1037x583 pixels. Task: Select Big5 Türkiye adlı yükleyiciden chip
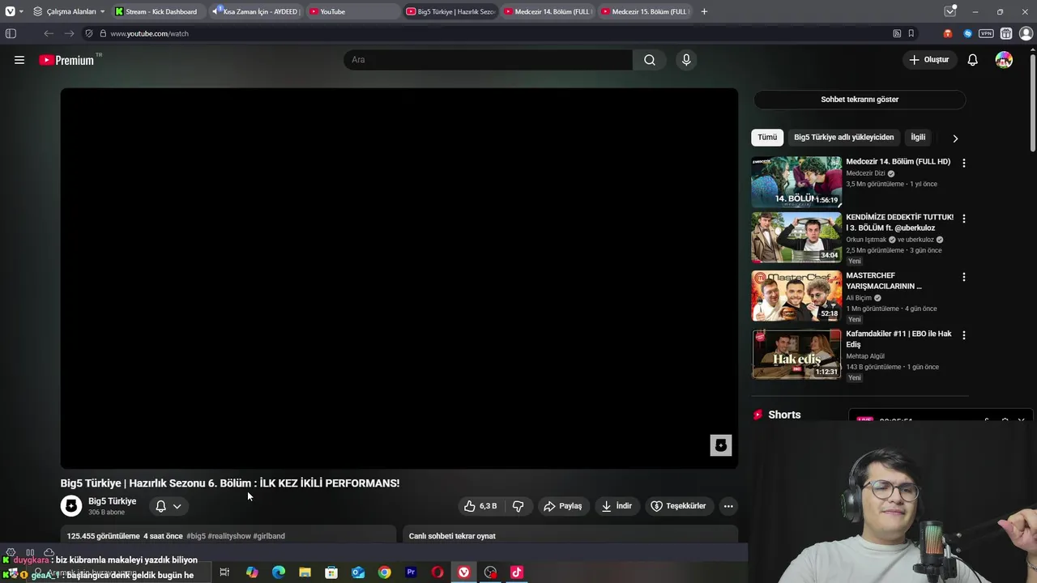coord(843,138)
